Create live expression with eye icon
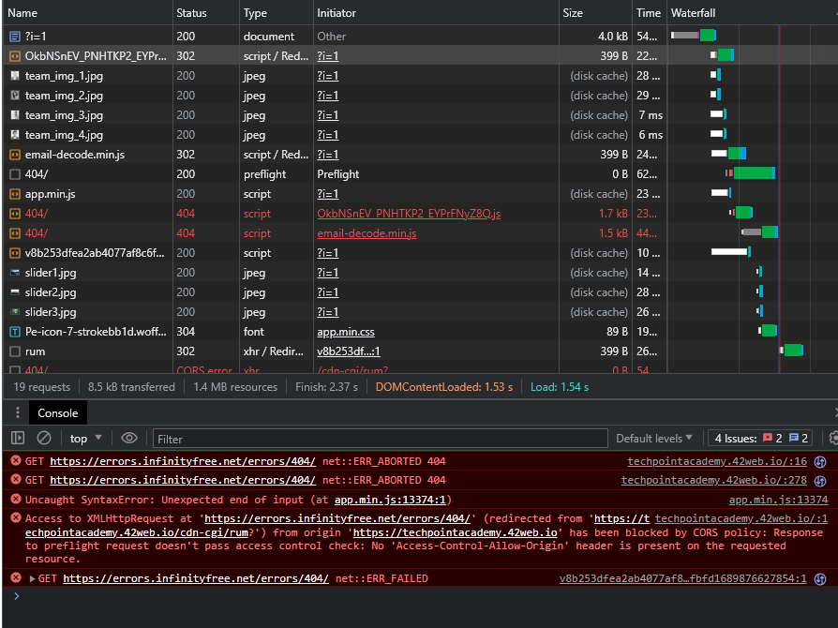The image size is (838, 628). tap(128, 439)
